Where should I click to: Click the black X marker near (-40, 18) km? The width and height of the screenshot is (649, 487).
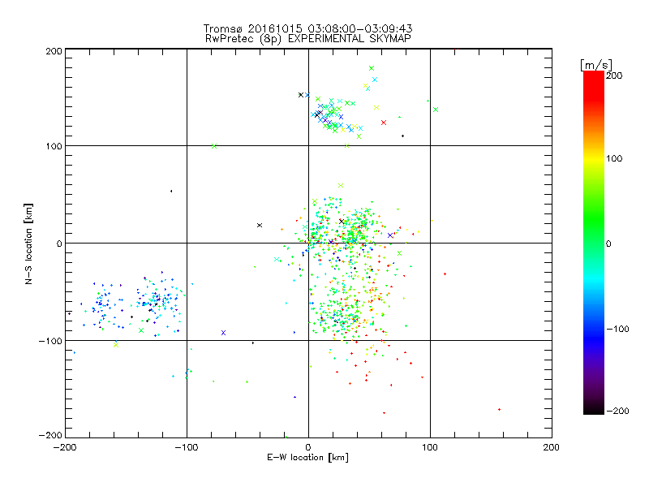pos(260,226)
